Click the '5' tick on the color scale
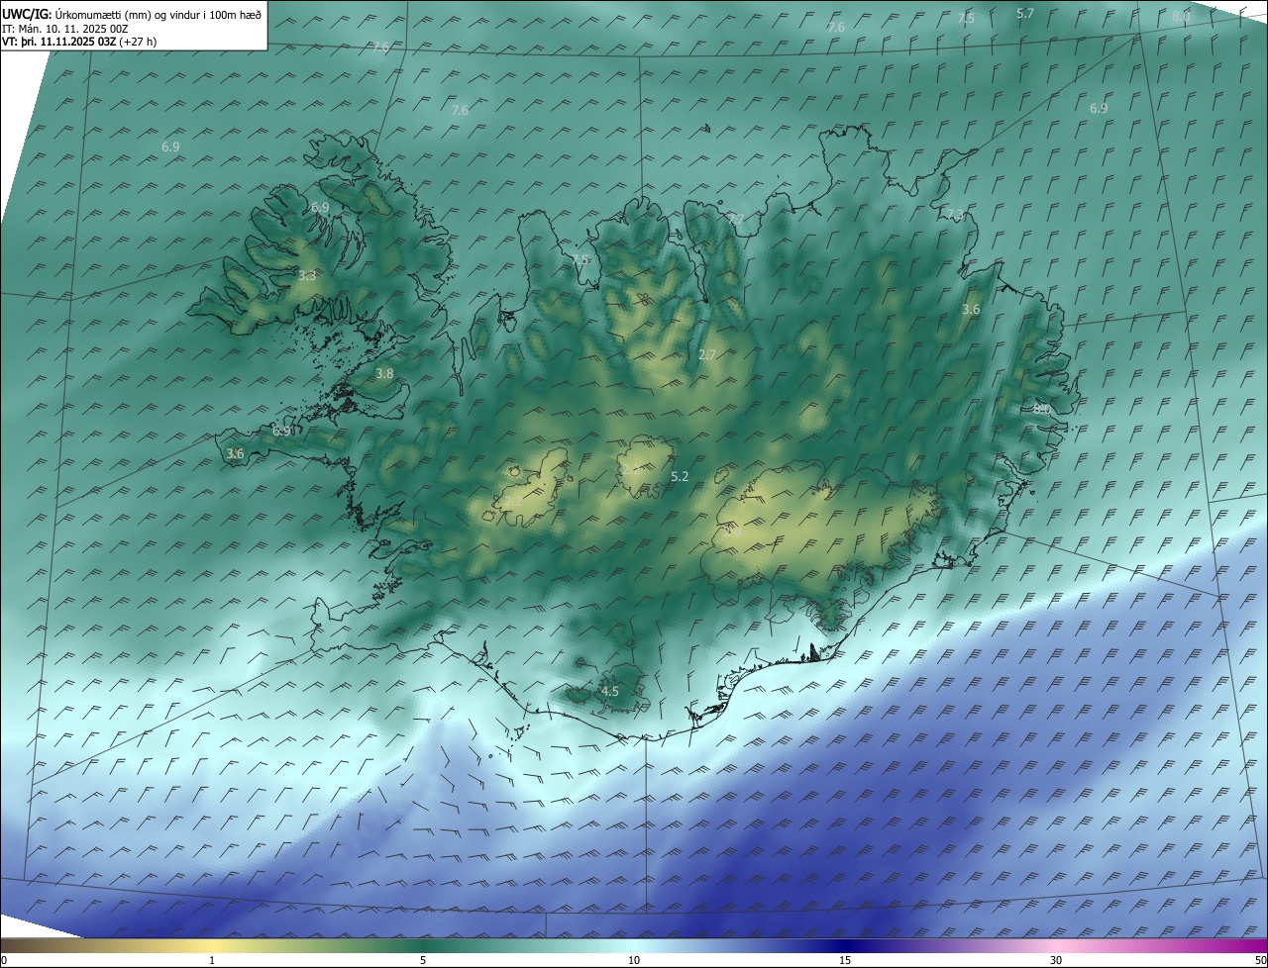The image size is (1268, 968). (423, 961)
